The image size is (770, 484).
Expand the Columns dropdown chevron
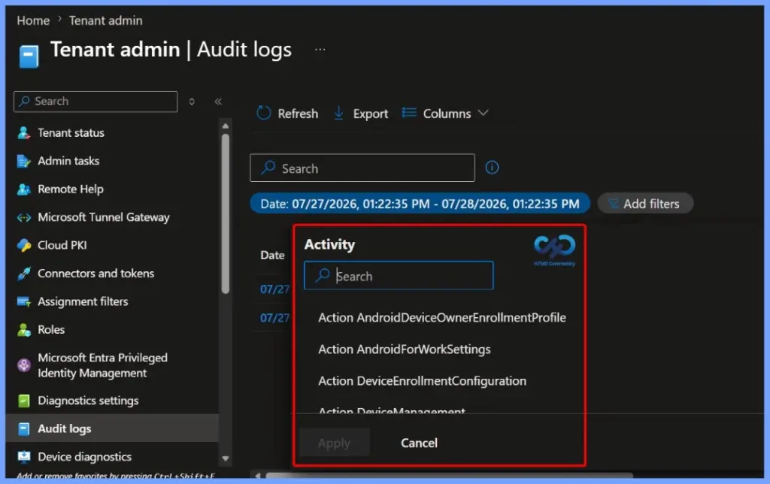(x=484, y=113)
